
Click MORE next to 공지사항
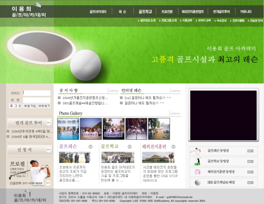pos(114,91)
